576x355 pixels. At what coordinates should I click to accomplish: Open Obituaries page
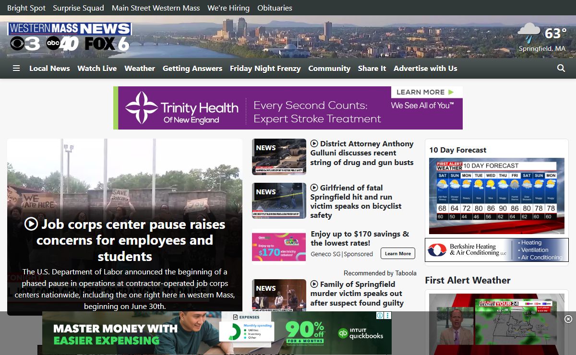coord(275,8)
